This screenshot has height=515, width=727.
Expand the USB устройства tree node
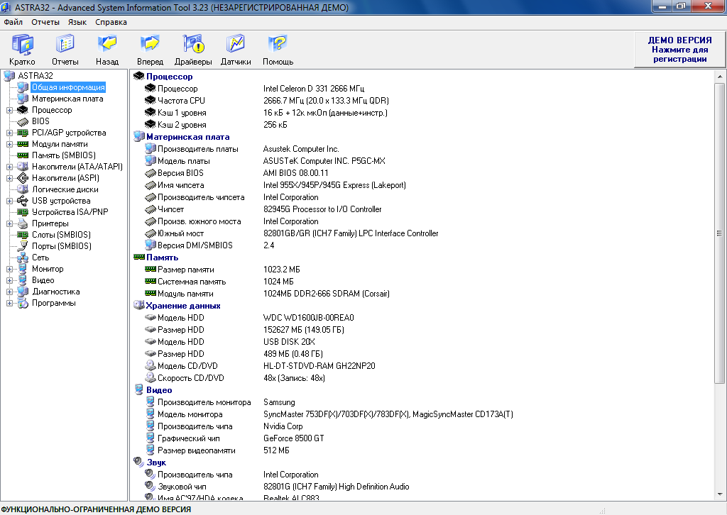[10, 201]
